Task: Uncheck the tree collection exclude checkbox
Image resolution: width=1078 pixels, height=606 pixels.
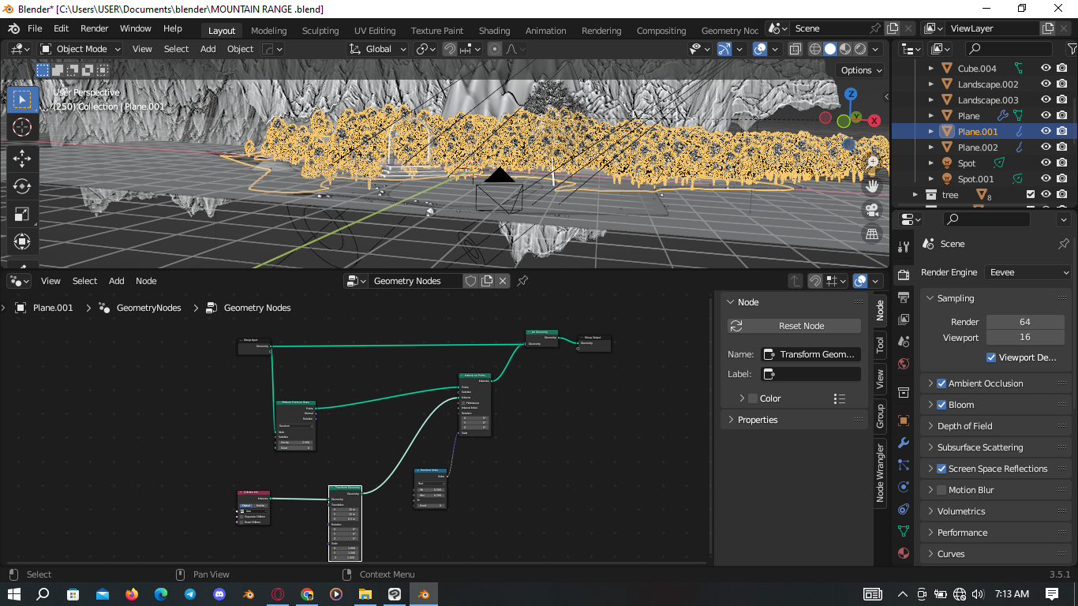Action: (1030, 195)
